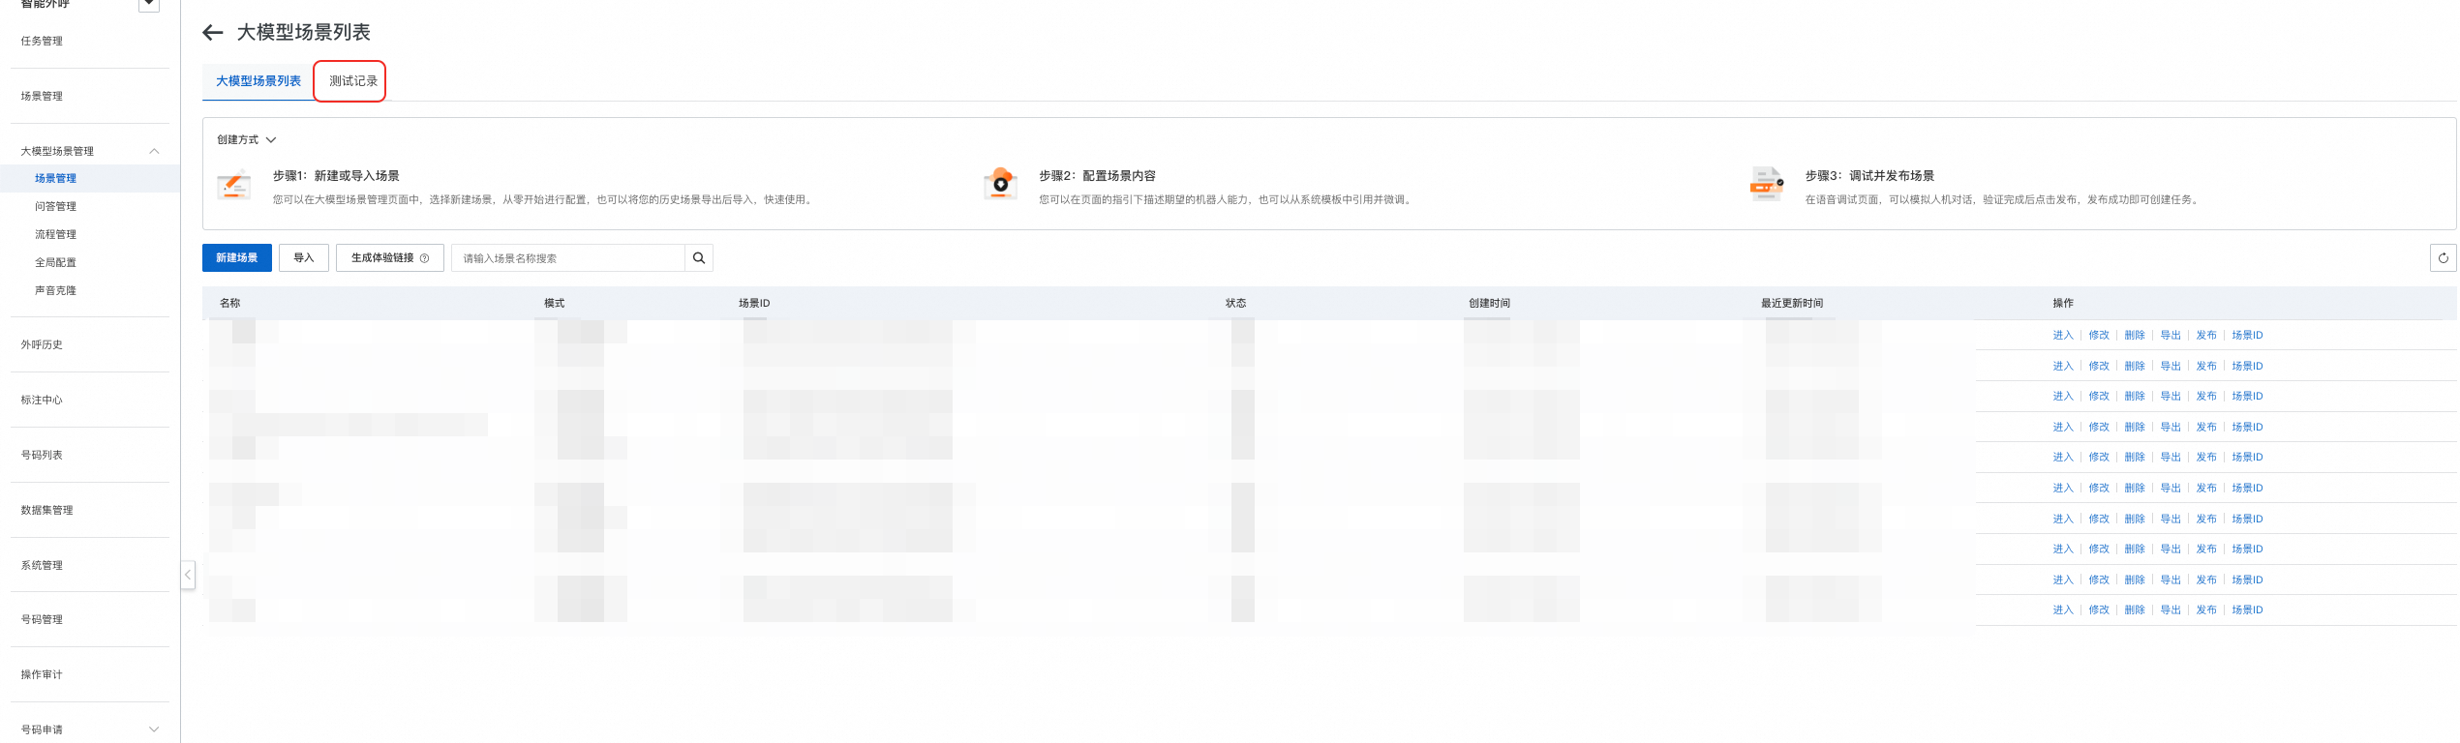Click the 步骤1：新建或导入场景 heading
Screen dimensions: 2460x743
(x=336, y=176)
